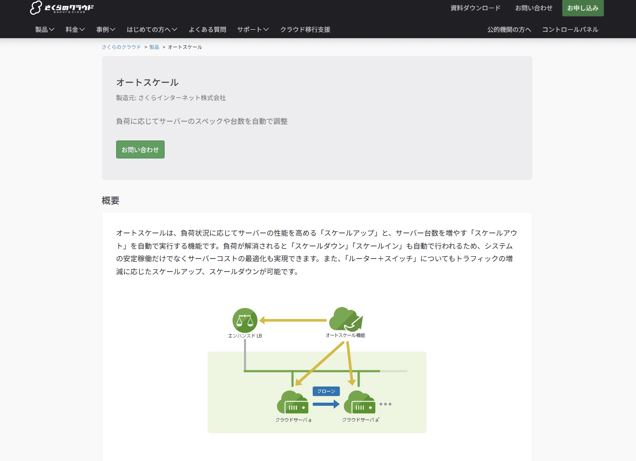Image resolution: width=636 pixels, height=461 pixels.
Task: Click the green お問い合わせ button in product card
Action: [x=140, y=149]
